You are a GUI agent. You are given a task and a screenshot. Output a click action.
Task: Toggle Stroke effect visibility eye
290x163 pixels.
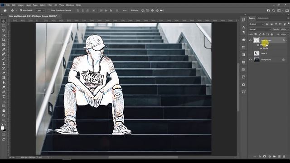[x=261, y=48]
